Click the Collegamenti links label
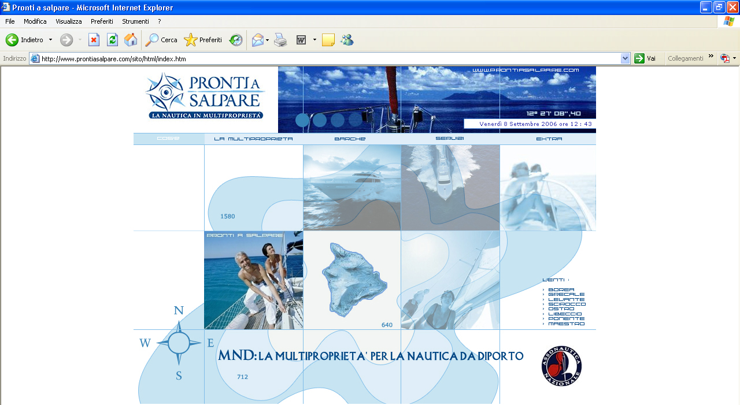The width and height of the screenshot is (740, 405). click(686, 58)
